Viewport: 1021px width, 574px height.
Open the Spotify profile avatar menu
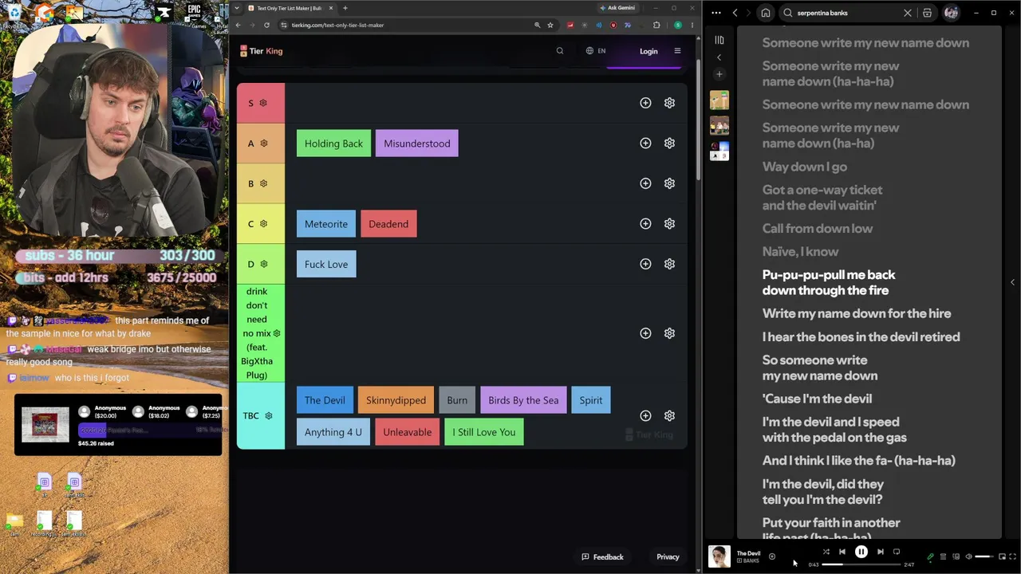[x=951, y=13]
